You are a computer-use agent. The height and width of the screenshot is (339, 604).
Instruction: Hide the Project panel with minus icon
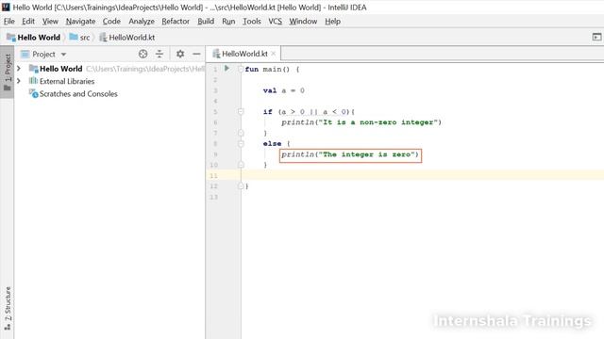pyautogui.click(x=196, y=55)
